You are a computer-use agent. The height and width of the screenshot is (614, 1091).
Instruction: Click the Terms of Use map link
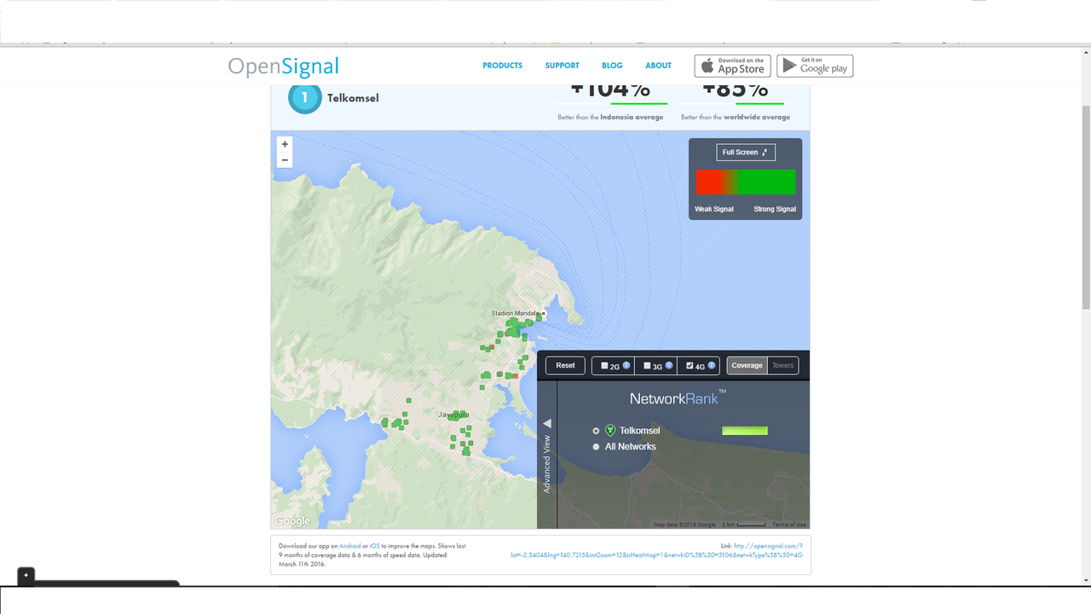coord(789,524)
